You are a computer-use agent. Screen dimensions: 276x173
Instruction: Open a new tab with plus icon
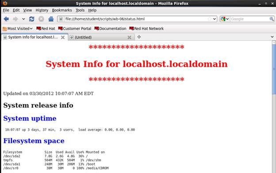click(139, 37)
